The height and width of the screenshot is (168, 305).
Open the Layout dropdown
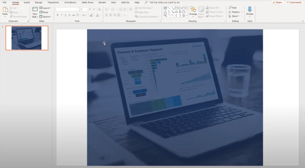pyautogui.click(x=45, y=8)
